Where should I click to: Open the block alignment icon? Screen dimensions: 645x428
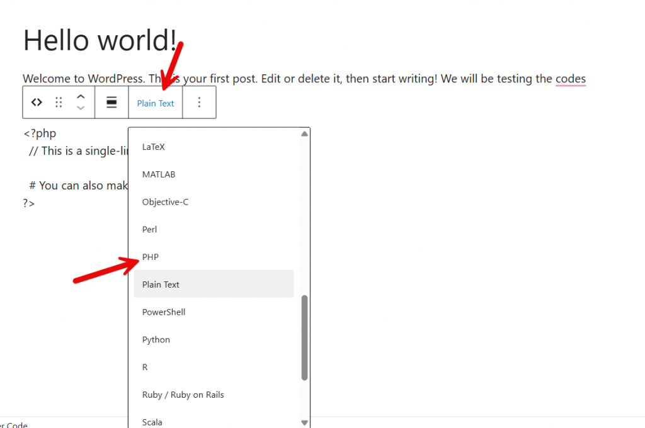pos(111,102)
